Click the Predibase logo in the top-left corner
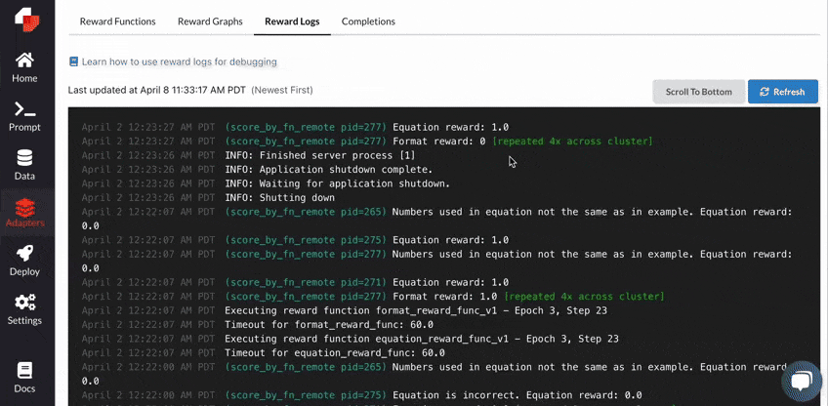This screenshot has width=828, height=406. [24, 19]
